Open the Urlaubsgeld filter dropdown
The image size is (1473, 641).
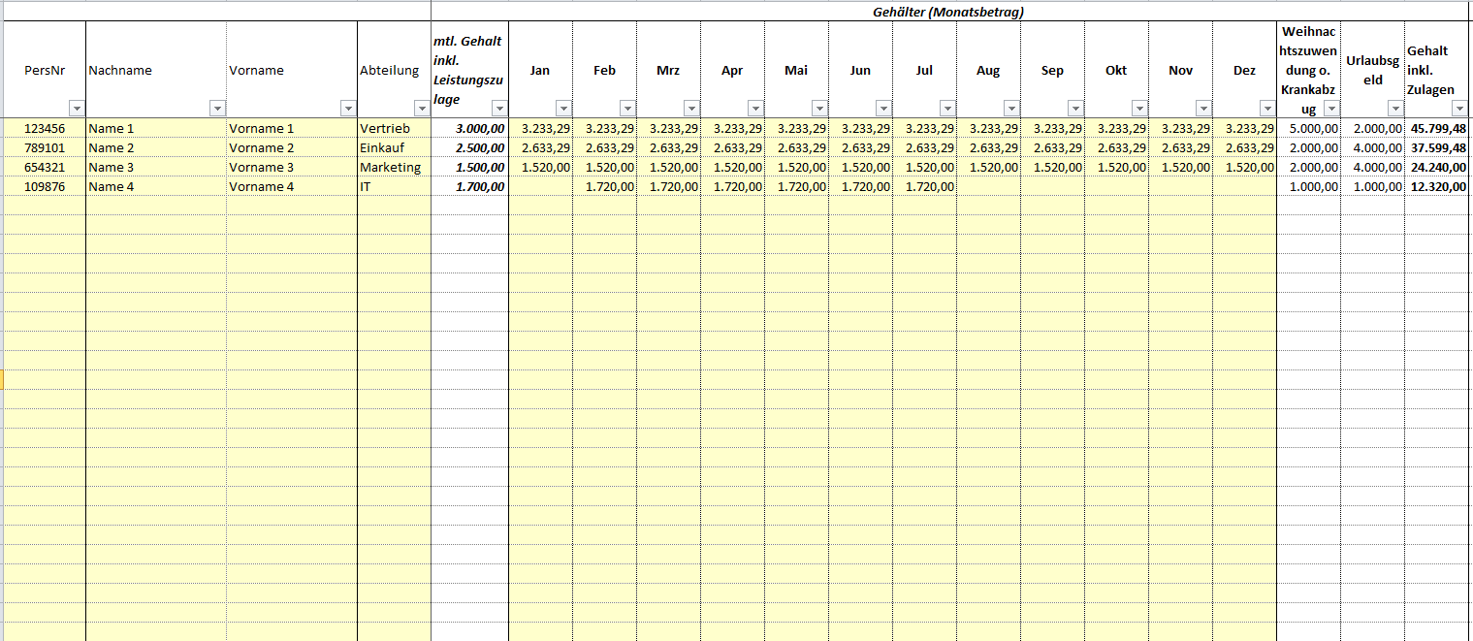(x=1395, y=109)
